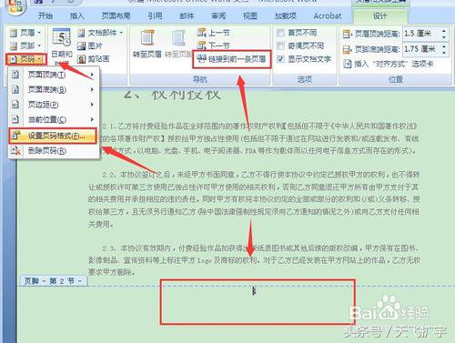Select the 设计 tab
The image size is (455, 343).
point(379,16)
